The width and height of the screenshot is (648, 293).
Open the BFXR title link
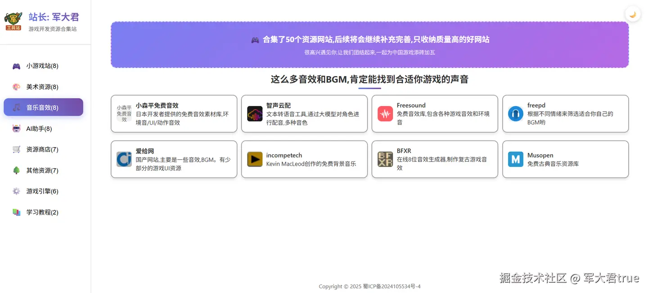pyautogui.click(x=404, y=151)
